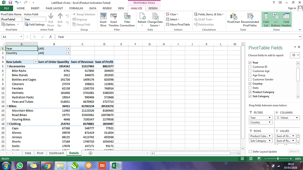Switch to the Data sheet tab
This screenshot has height=170, width=303.
pyautogui.click(x=28, y=153)
